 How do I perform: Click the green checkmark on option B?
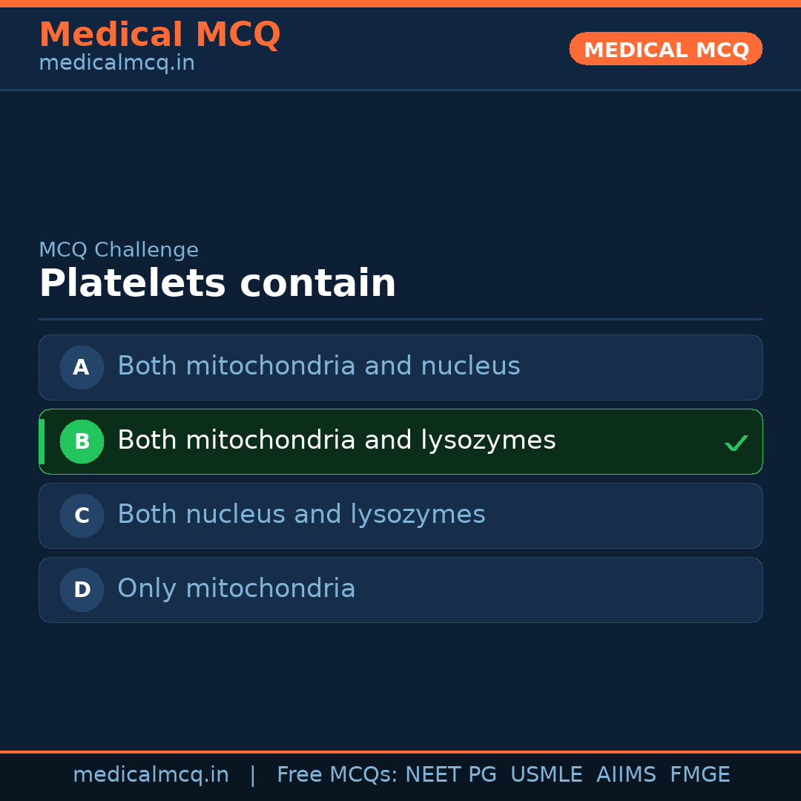click(x=736, y=442)
